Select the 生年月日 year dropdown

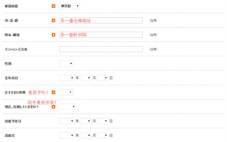(x=67, y=78)
